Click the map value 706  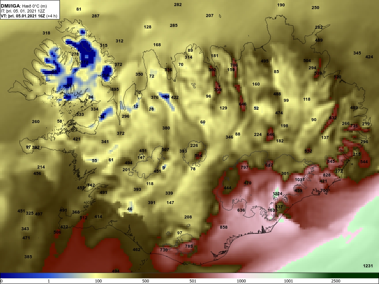click(x=234, y=65)
